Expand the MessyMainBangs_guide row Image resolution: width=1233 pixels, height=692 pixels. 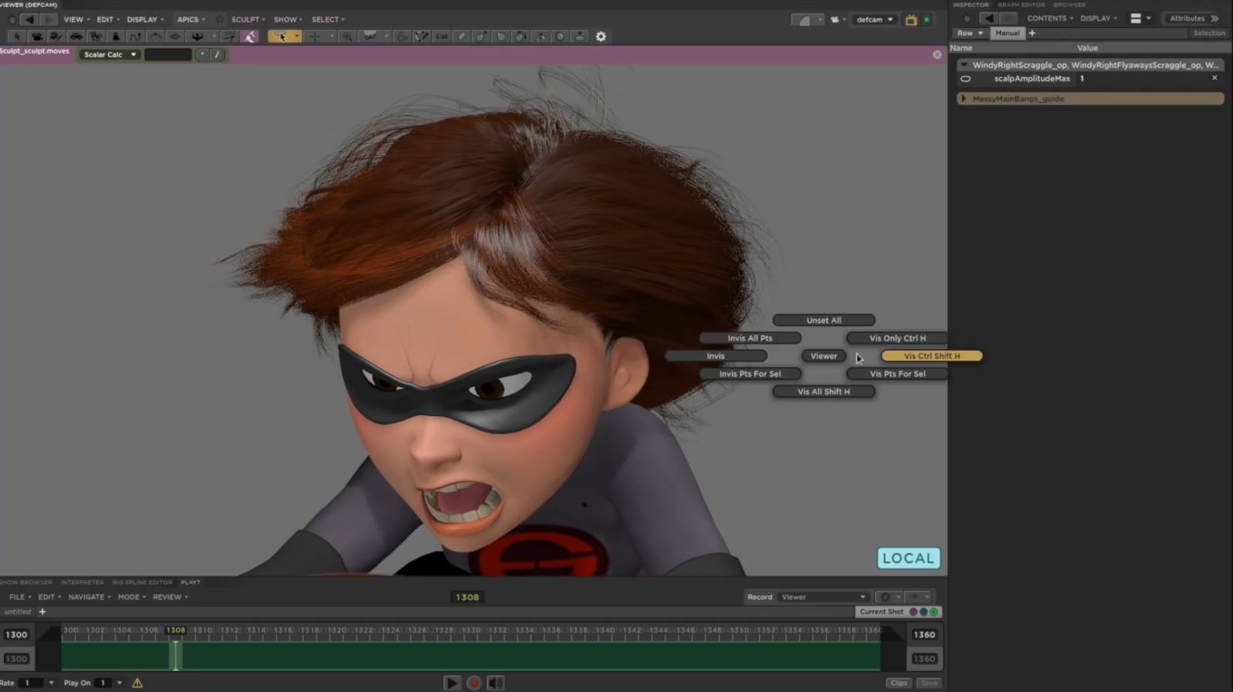point(964,99)
